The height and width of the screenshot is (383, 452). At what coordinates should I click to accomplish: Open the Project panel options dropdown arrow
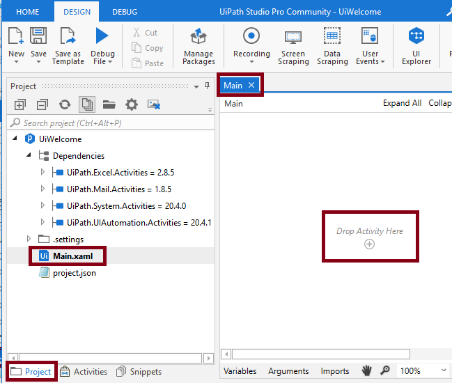tap(196, 86)
